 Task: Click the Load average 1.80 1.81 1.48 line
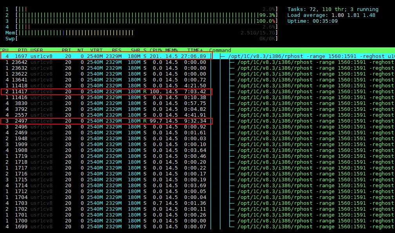click(331, 15)
